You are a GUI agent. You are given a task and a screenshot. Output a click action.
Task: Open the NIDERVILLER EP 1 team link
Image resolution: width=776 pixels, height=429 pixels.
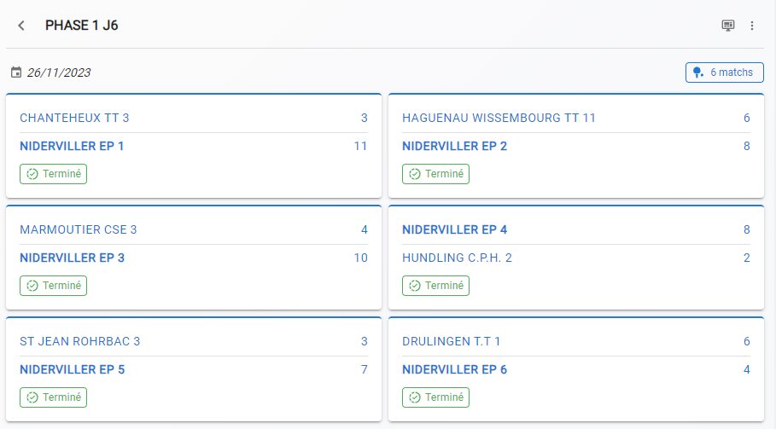[x=72, y=147]
